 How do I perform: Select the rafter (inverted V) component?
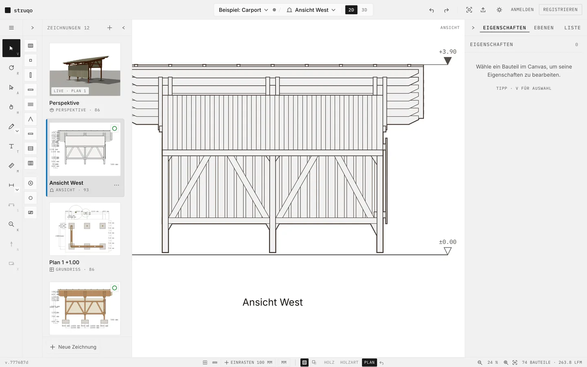point(31,119)
